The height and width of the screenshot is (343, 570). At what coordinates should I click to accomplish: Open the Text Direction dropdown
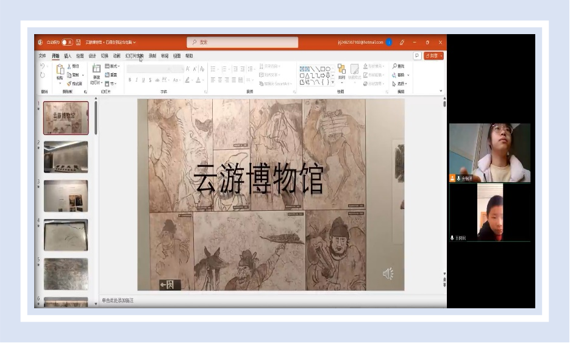(269, 66)
